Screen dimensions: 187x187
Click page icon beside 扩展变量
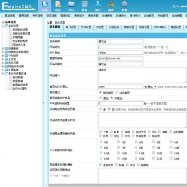11,37
